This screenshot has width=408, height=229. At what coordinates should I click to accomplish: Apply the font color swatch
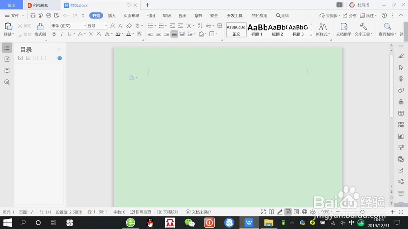point(129,34)
